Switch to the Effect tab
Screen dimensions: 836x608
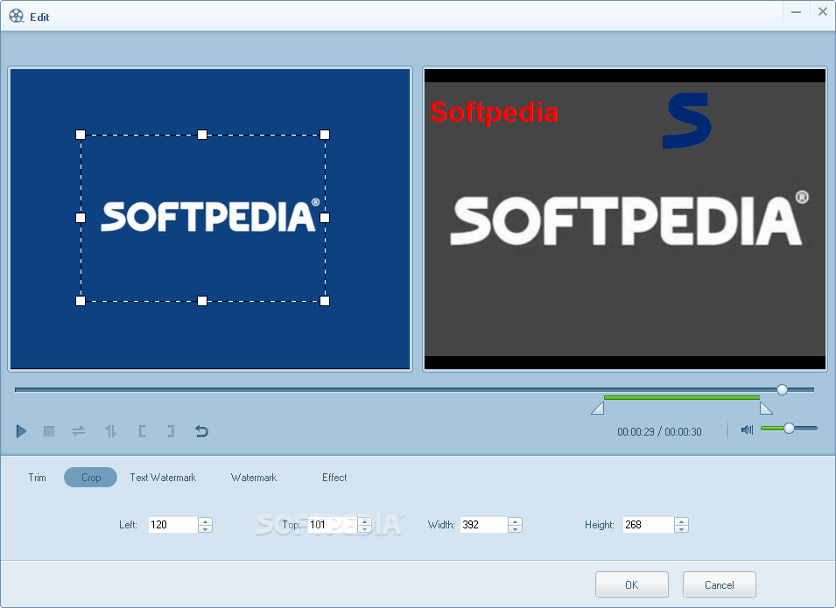334,478
